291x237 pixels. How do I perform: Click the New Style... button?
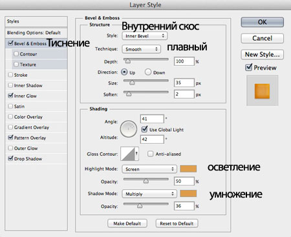coord(262,54)
